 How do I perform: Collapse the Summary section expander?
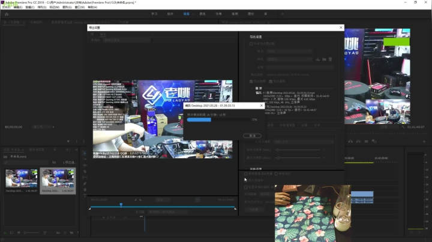click(251, 88)
